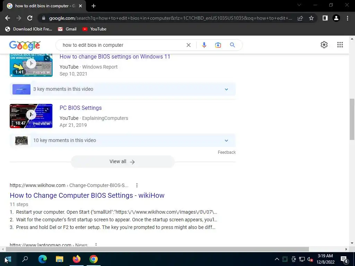This screenshot has width=355, height=266.
Task: Click the Feedback link
Action: (227, 152)
